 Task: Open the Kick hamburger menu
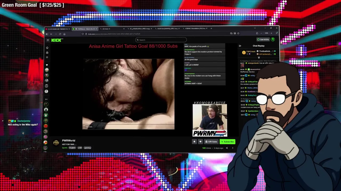(48, 40)
